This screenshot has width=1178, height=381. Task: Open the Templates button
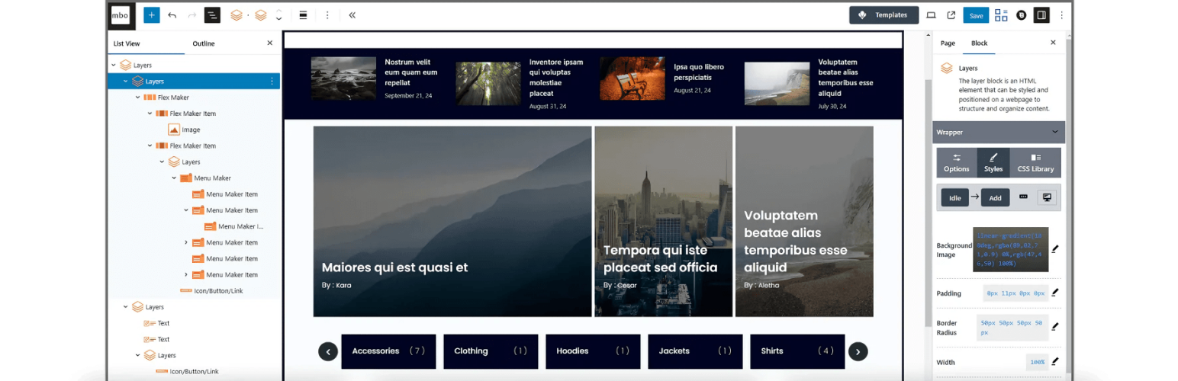[883, 14]
